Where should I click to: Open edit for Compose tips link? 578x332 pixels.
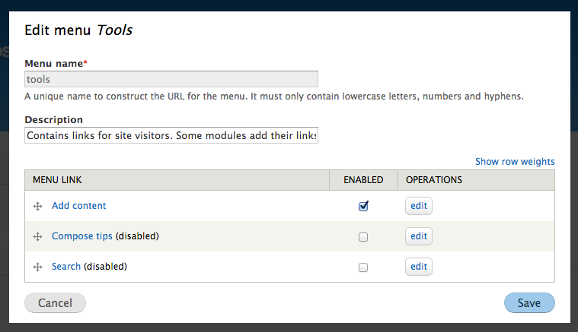point(419,236)
